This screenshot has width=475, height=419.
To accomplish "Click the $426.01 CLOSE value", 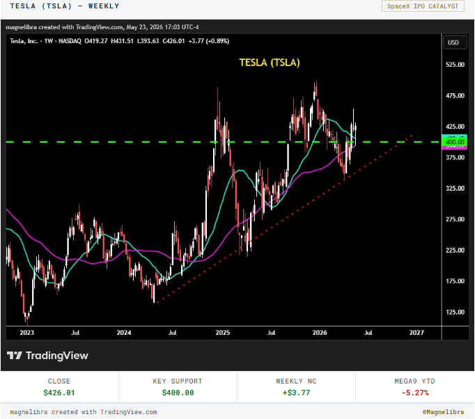I will point(59,393).
